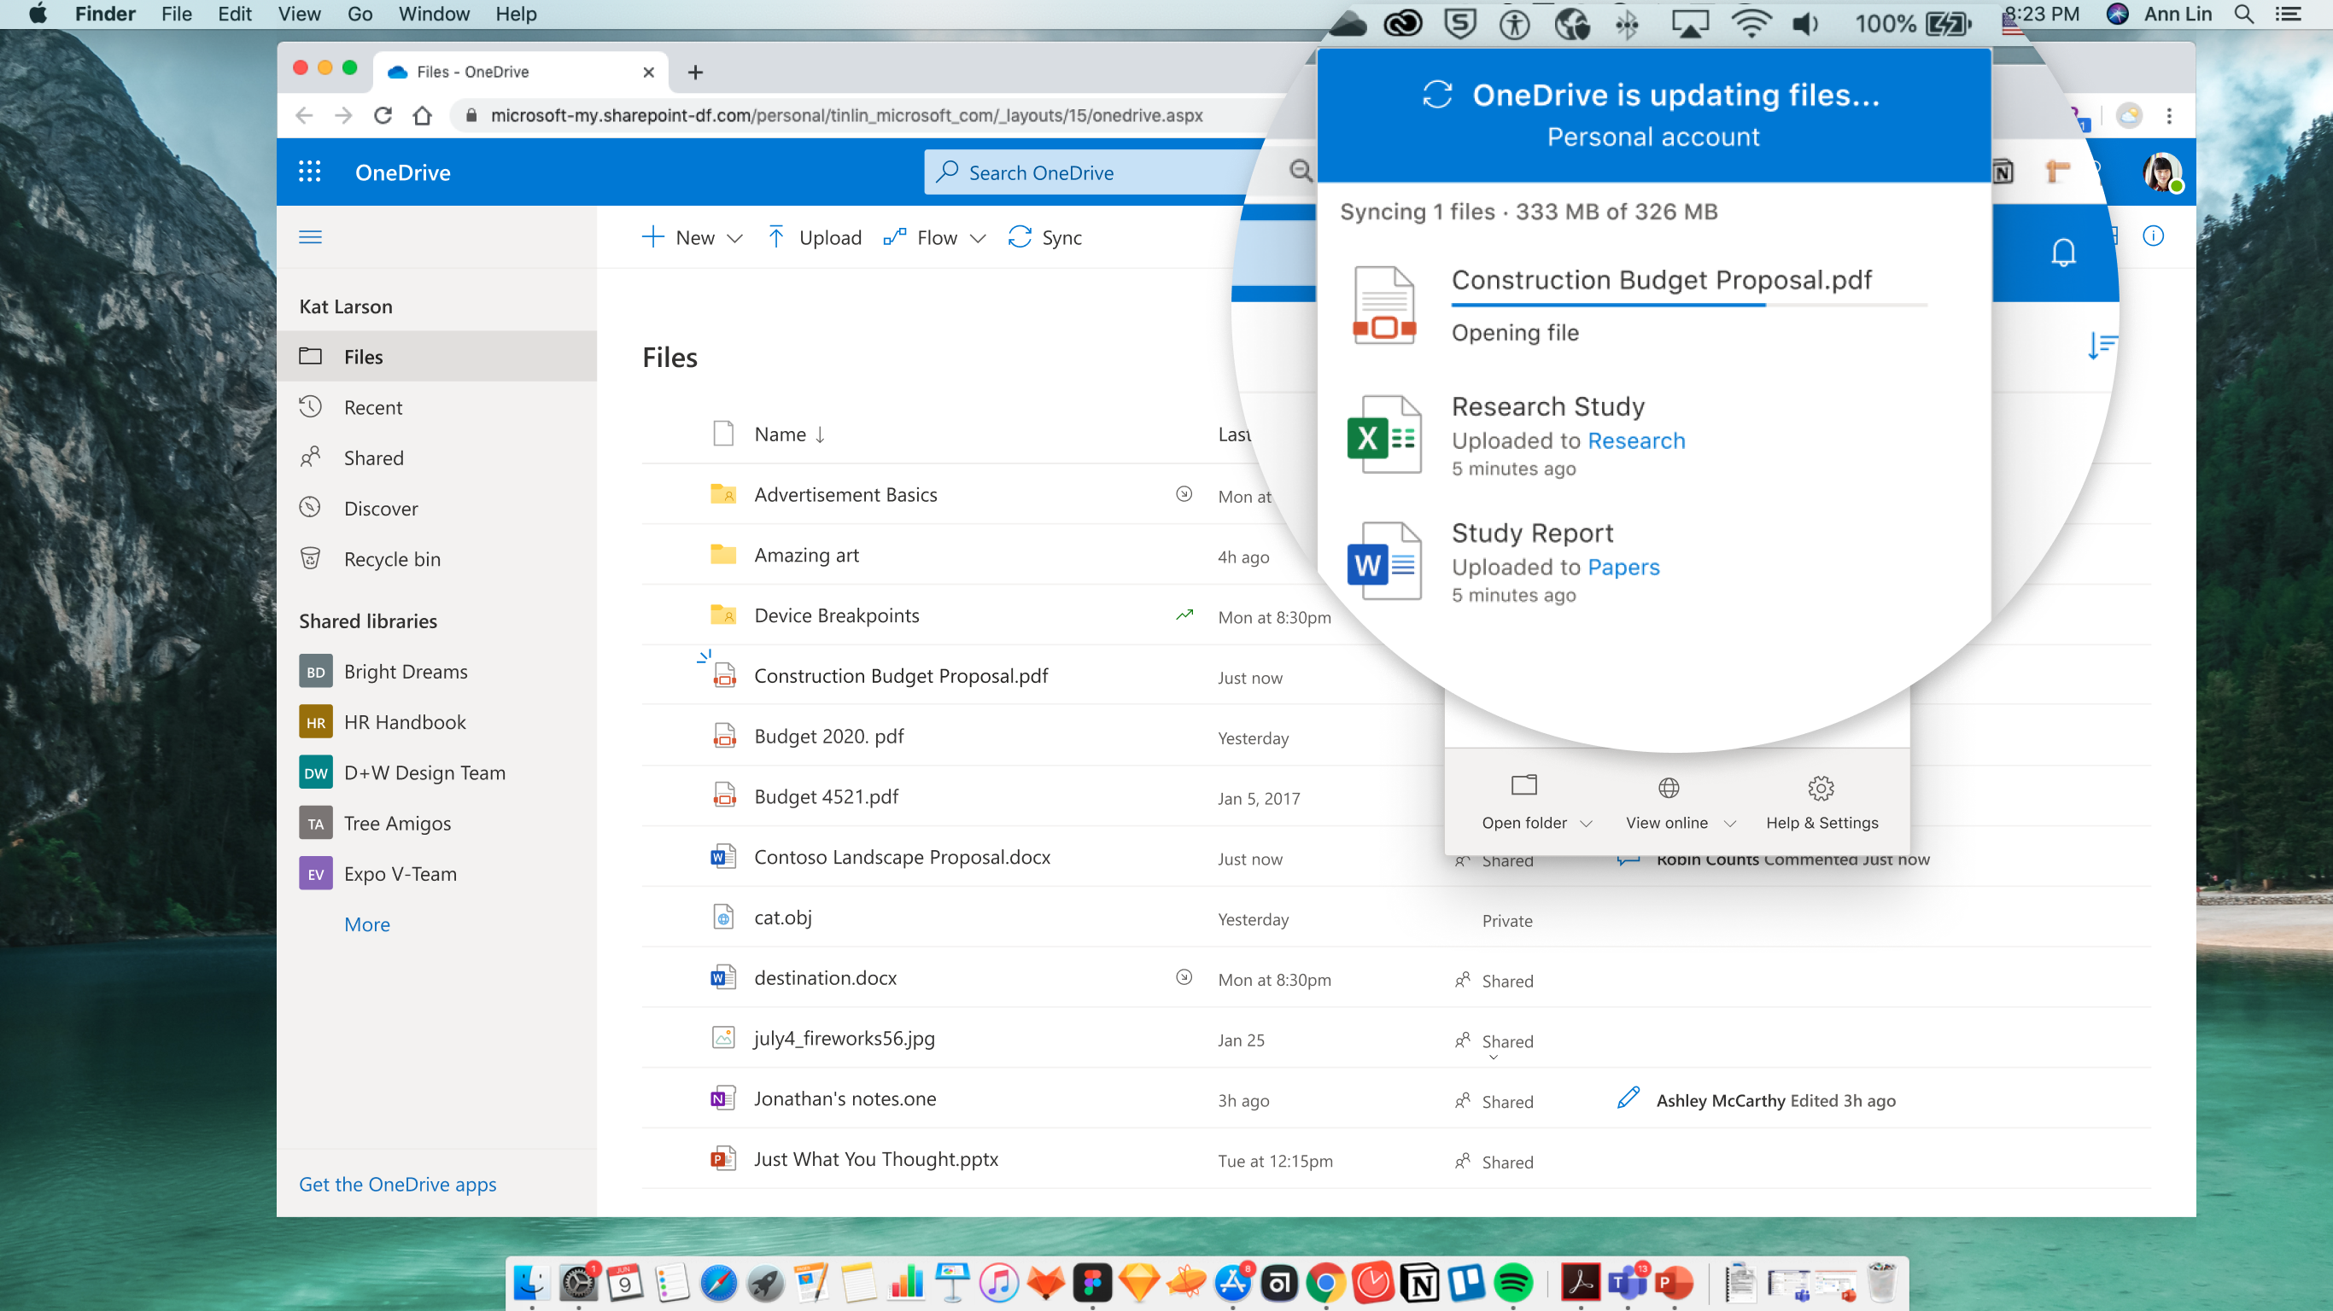Click the Construction Budget Proposal progress bar

tap(1687, 306)
